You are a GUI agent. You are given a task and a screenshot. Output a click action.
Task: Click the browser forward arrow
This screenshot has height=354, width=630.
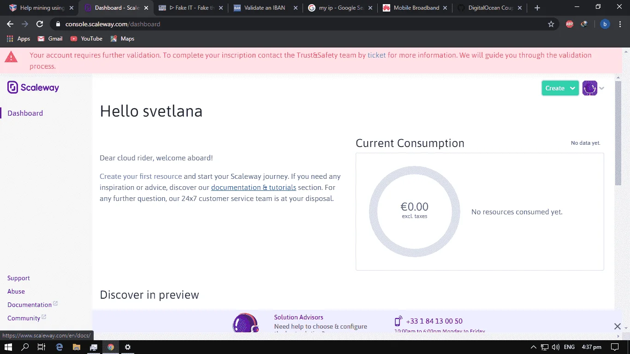click(25, 24)
